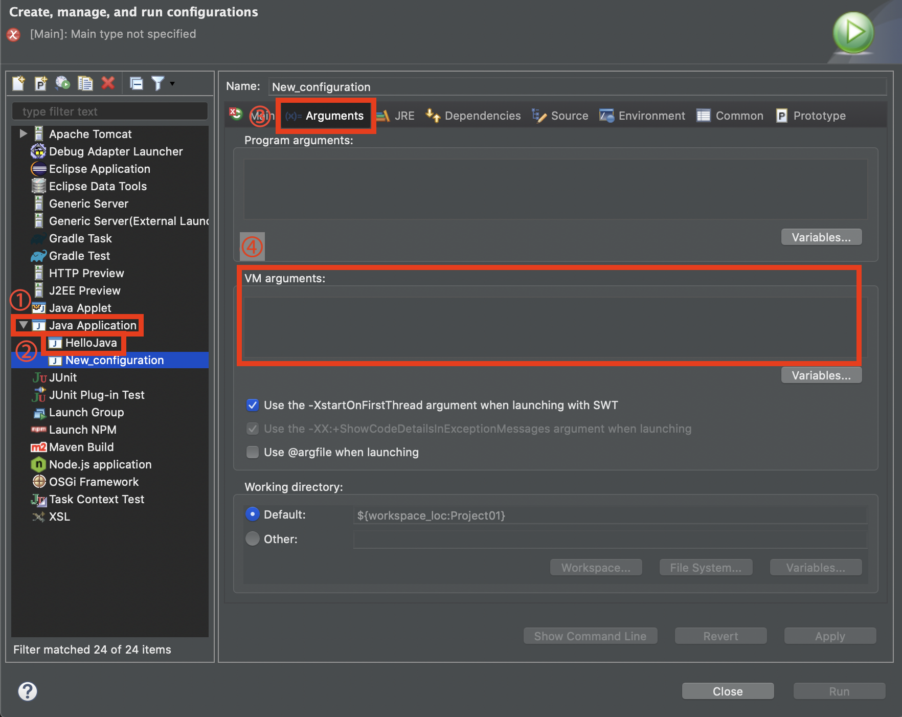Viewport: 902px width, 717px height.
Task: Click the help question mark icon
Action: (x=28, y=691)
